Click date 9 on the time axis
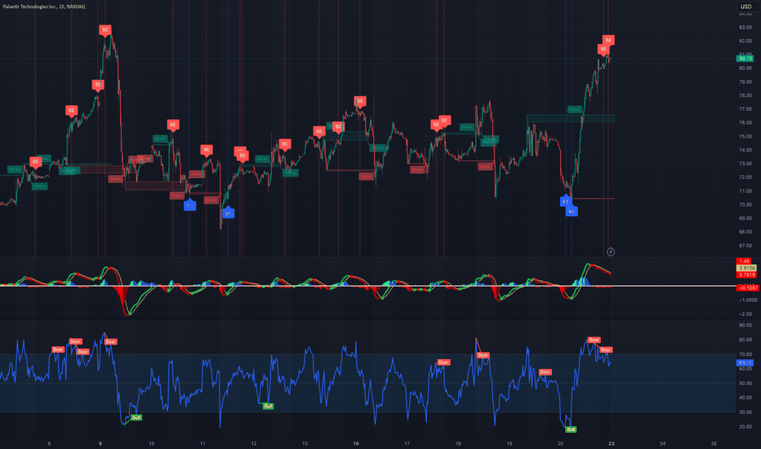Image resolution: width=761 pixels, height=449 pixels. [100, 443]
